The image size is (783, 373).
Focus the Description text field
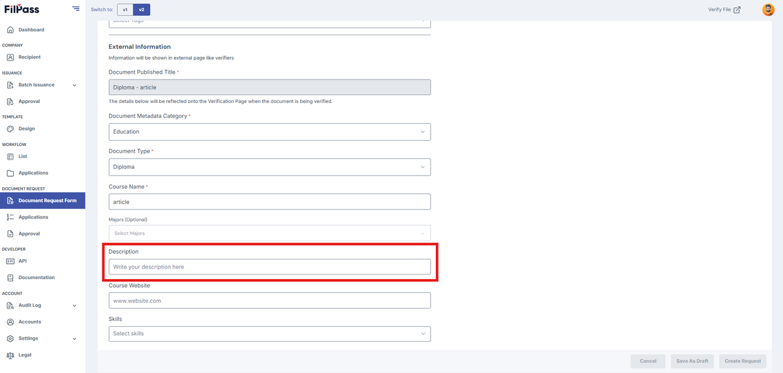point(269,267)
